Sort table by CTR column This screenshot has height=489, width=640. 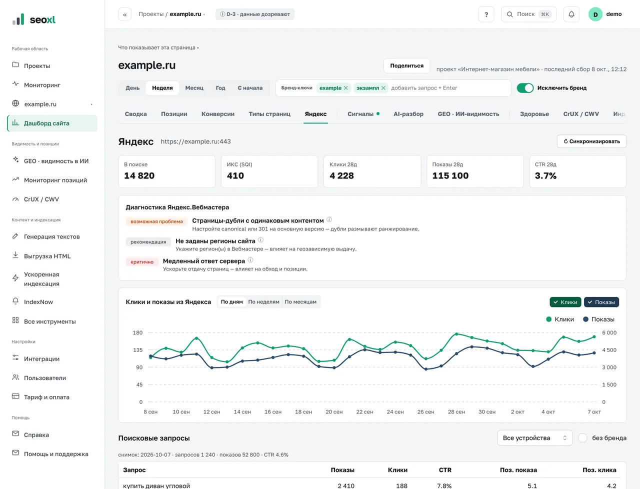(x=444, y=470)
